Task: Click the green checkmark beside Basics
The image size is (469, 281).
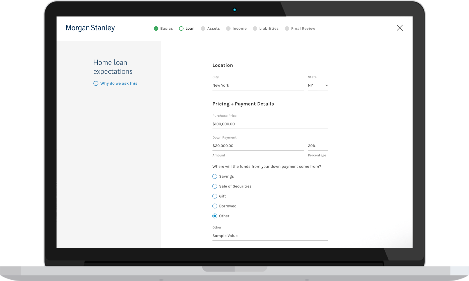Action: coord(156,29)
